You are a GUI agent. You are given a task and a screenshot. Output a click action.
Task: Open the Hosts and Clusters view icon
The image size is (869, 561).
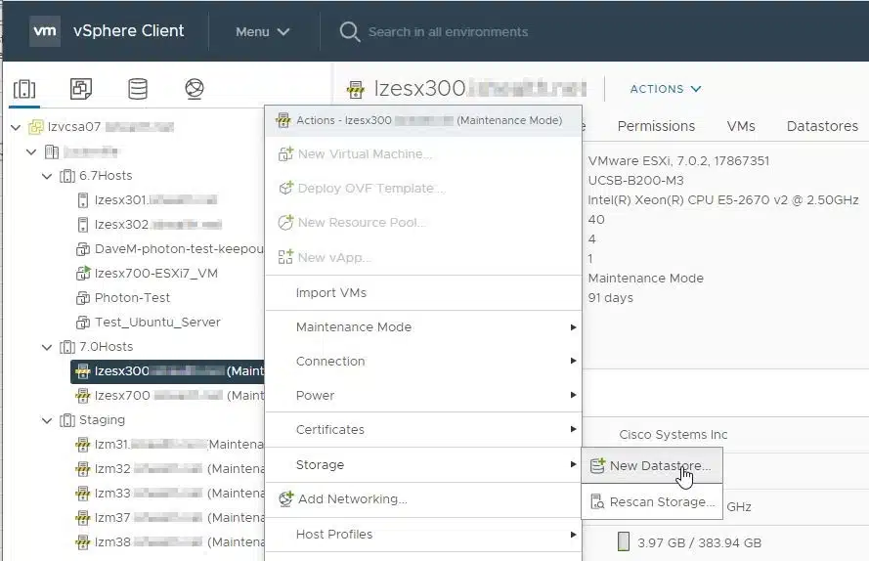[x=24, y=89]
